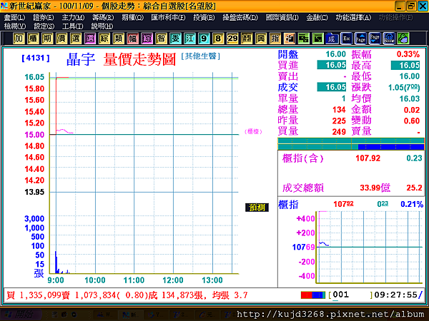Image resolution: width=429 pixels, height=321 pixels.
Task: Click the pink 綜 toolbar icon
Action: pos(147,39)
